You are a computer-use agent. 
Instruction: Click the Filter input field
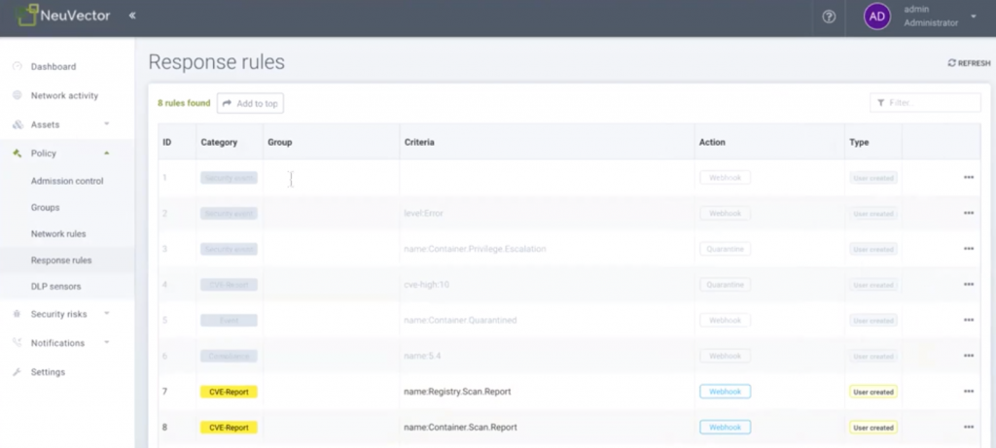(929, 103)
